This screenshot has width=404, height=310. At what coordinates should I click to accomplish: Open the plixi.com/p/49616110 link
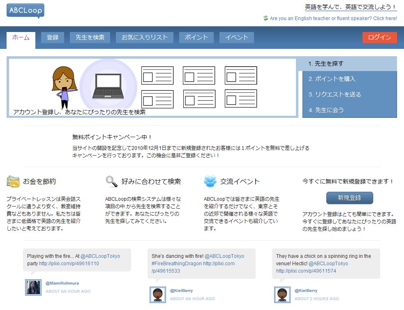pyautogui.click(x=69, y=263)
